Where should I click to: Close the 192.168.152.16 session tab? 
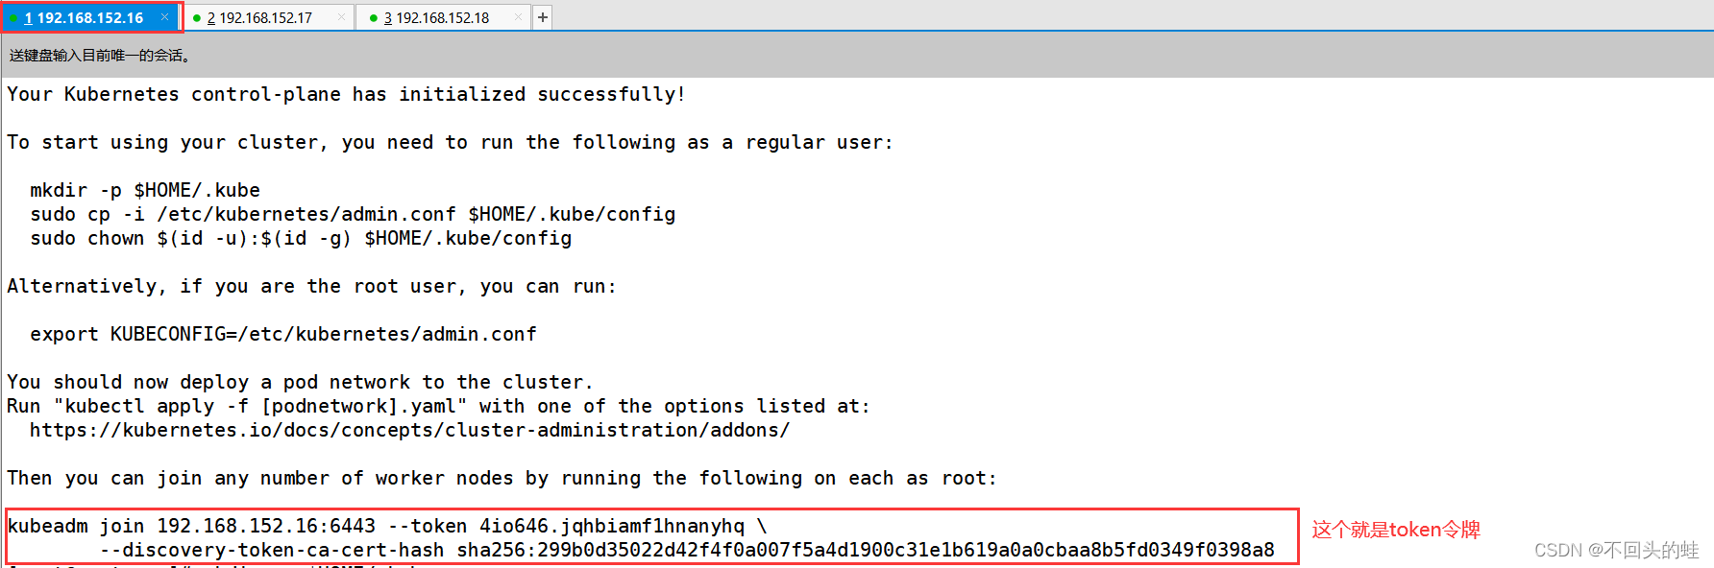point(165,17)
